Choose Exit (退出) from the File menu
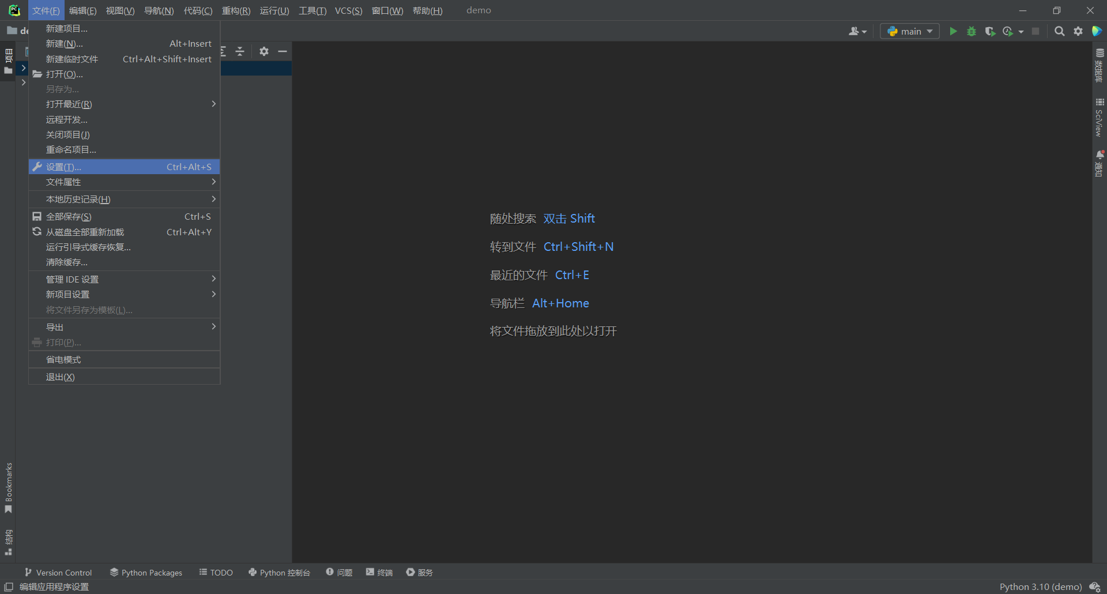 point(125,377)
